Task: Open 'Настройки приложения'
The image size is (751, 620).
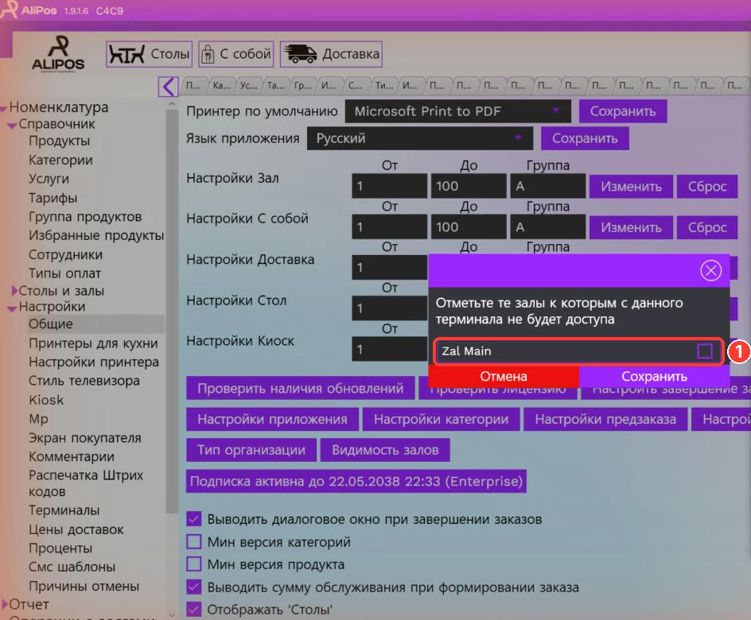Action: click(x=272, y=419)
